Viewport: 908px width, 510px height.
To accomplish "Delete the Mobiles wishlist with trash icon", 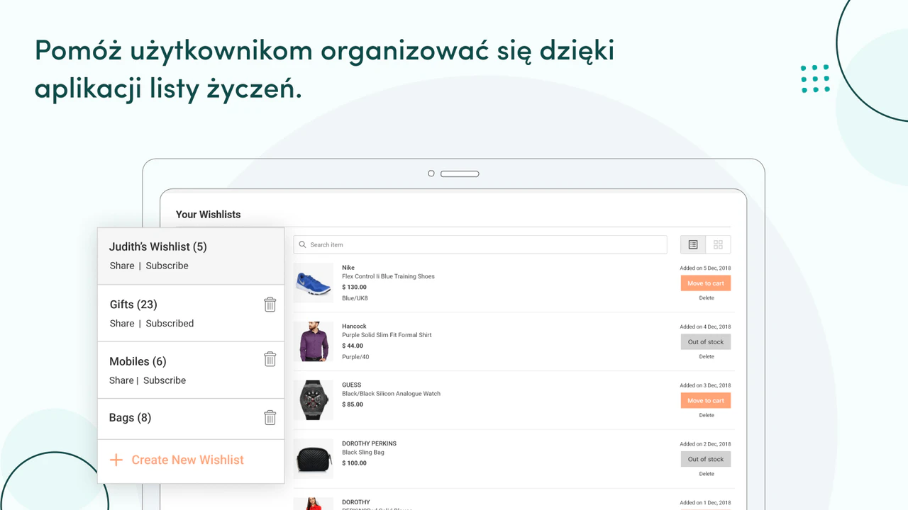I will click(270, 359).
